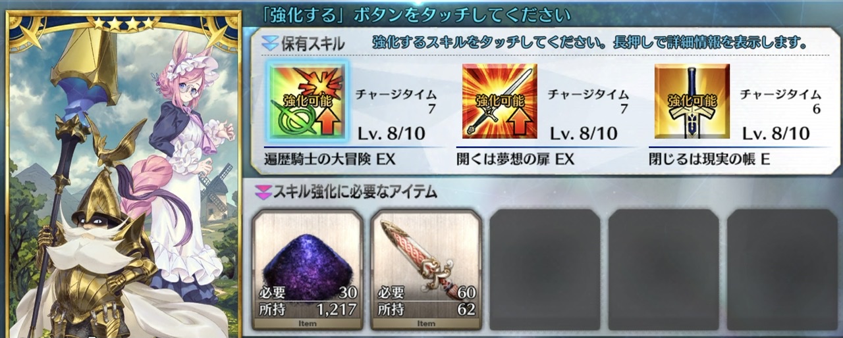Screen dimensions: 843x338
Task: Select the 開くは夢想の扉 EX skill icon
Action: (500, 101)
